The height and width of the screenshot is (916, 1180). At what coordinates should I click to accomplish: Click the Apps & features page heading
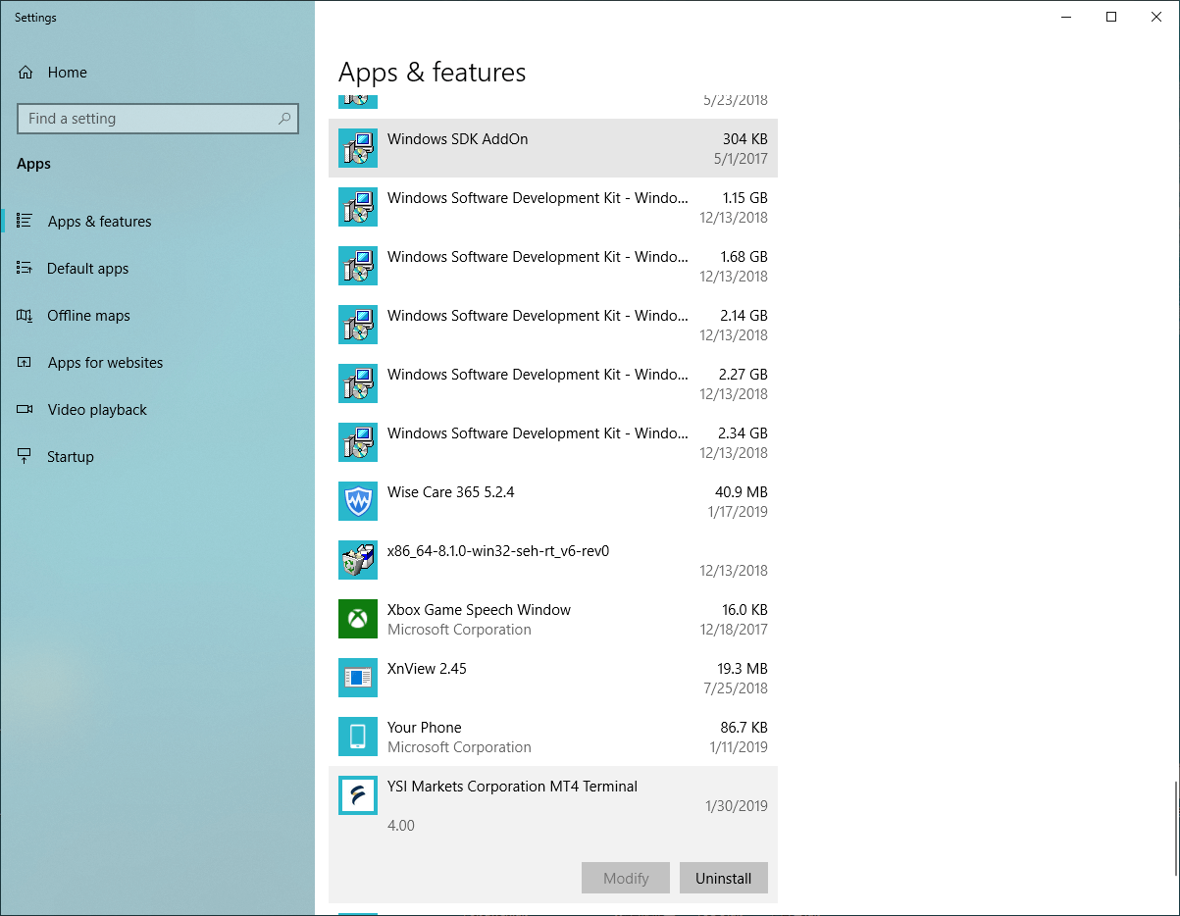432,73
